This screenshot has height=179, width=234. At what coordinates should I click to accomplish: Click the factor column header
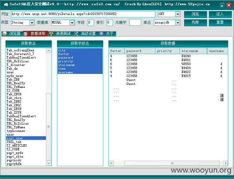pyautogui.click(x=117, y=51)
